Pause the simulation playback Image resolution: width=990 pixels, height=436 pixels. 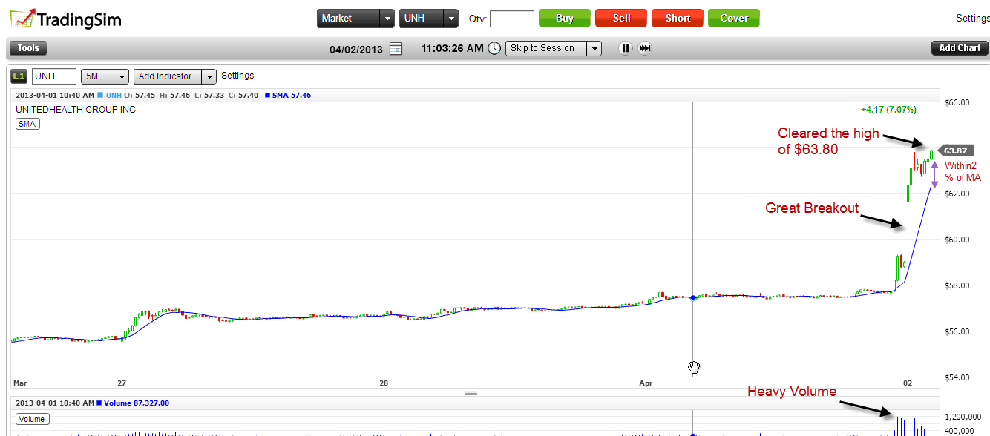(x=625, y=48)
